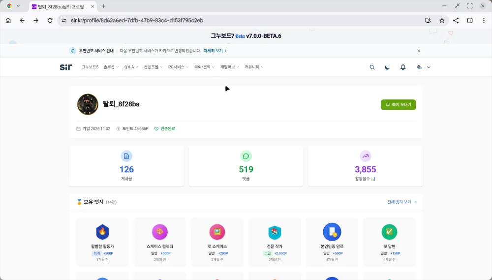Click the 댓글 chat bubble icon

tap(246, 156)
